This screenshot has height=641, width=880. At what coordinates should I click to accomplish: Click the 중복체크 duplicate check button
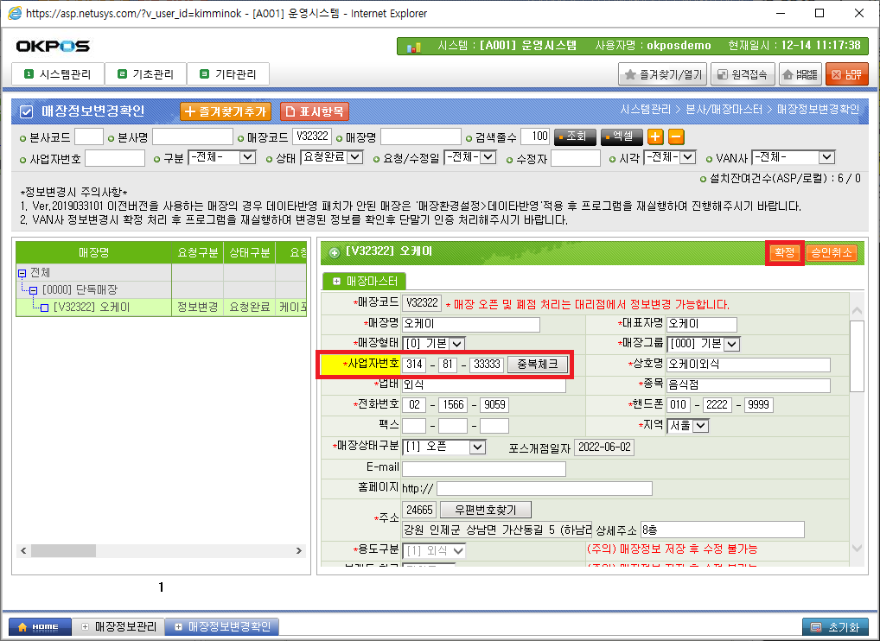[x=537, y=365]
